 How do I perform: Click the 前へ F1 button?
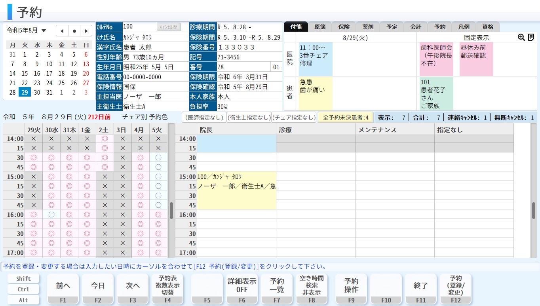(63, 289)
